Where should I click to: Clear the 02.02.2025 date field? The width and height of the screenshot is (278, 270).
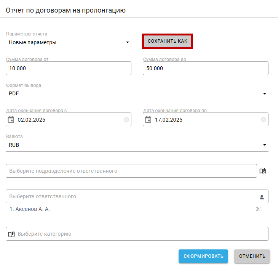126,120
